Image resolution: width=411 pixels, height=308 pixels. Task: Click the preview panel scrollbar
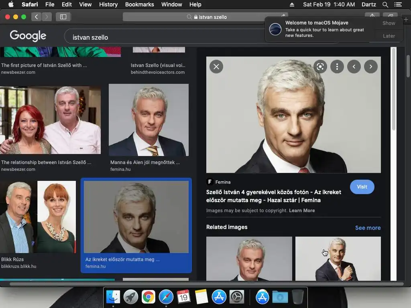pos(393,88)
